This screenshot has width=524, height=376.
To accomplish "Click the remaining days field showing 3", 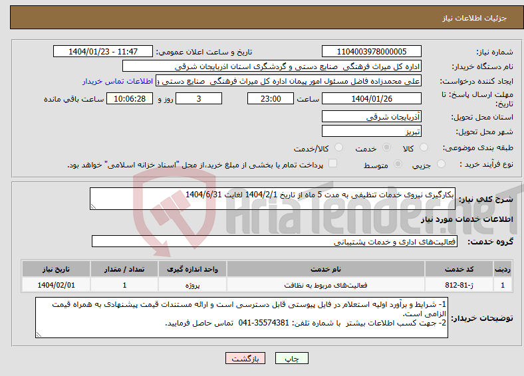I will coord(199,98).
